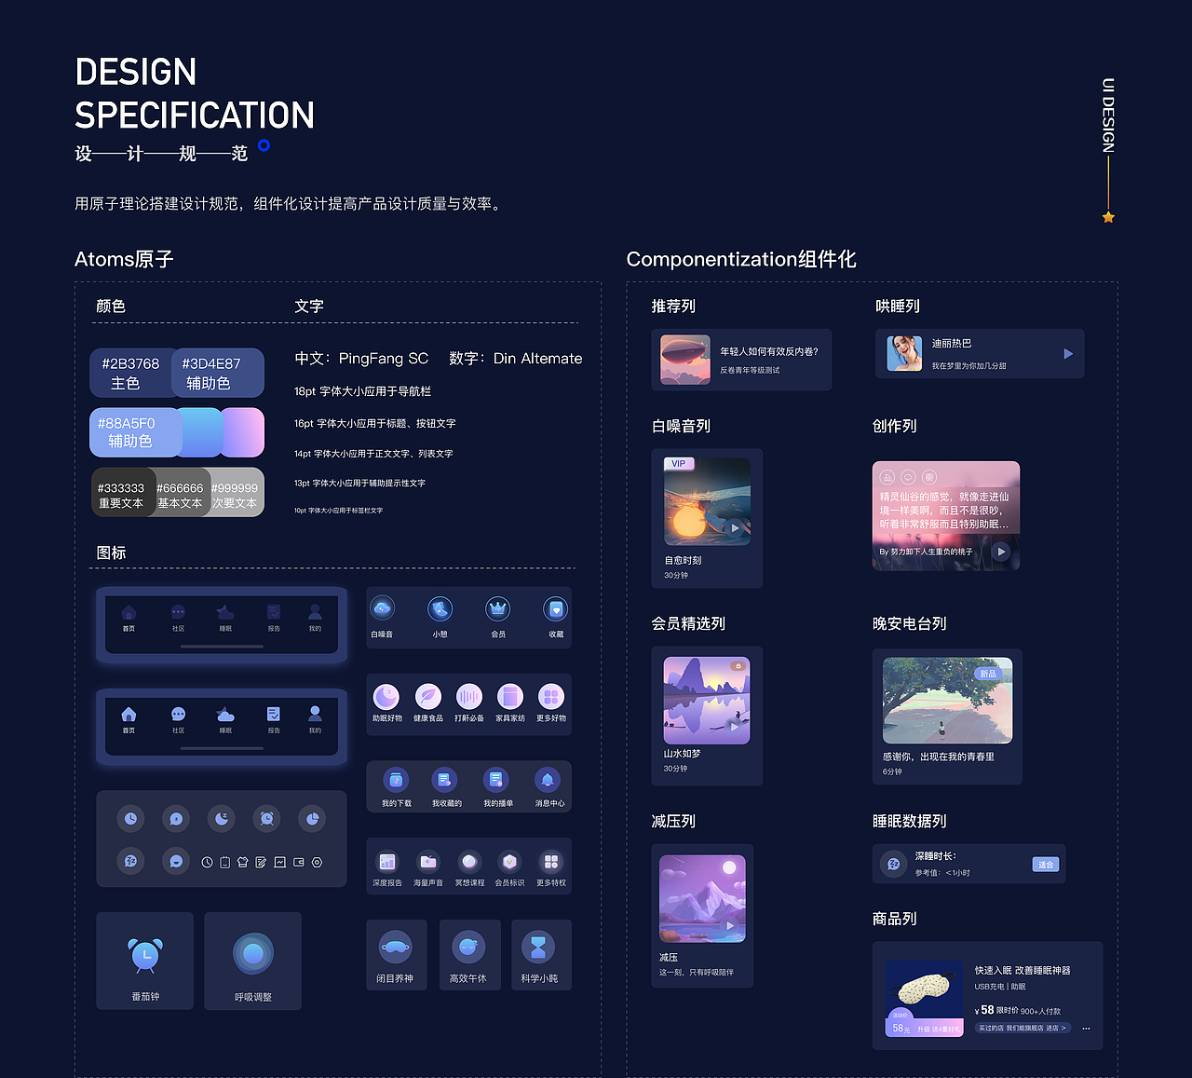Screen dimensions: 1192x1078
Task: Click the 消息中心 notification bell icon
Action: pos(549,780)
